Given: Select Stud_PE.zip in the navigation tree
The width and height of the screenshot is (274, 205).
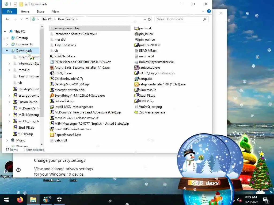Looking at the screenshot, I should (24, 128).
